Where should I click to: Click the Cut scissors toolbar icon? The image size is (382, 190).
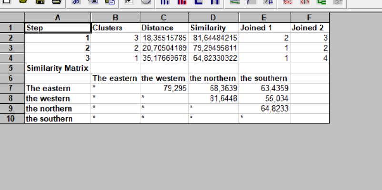[x=77, y=2]
